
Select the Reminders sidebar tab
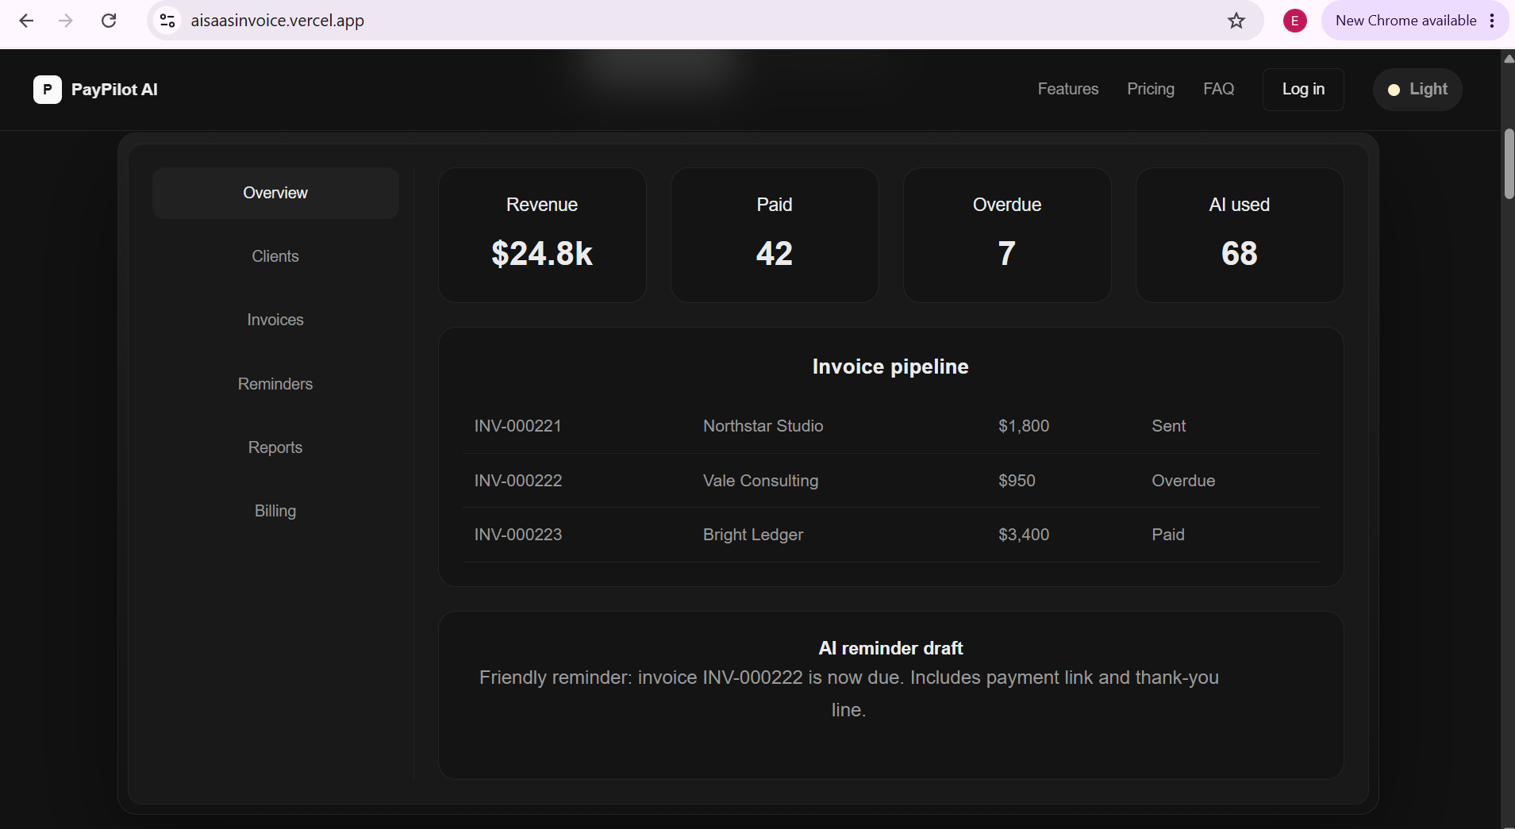point(275,384)
